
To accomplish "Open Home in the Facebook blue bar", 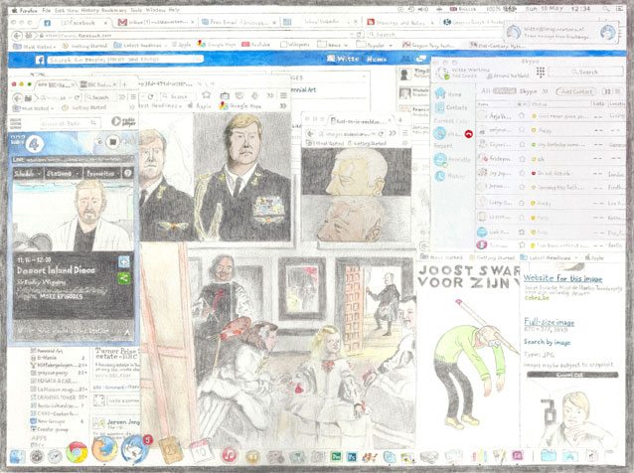I will pos(377,59).
